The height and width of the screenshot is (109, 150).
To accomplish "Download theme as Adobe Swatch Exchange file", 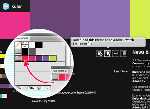I will pos(108,53).
